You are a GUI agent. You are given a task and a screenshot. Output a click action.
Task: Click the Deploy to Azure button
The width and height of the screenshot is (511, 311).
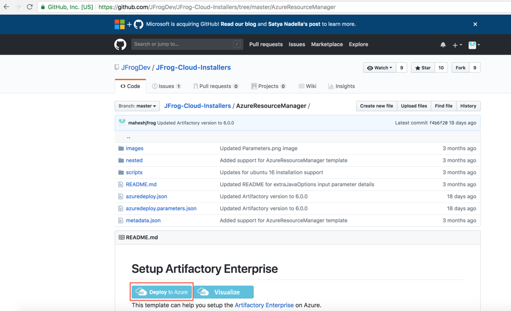coord(161,292)
